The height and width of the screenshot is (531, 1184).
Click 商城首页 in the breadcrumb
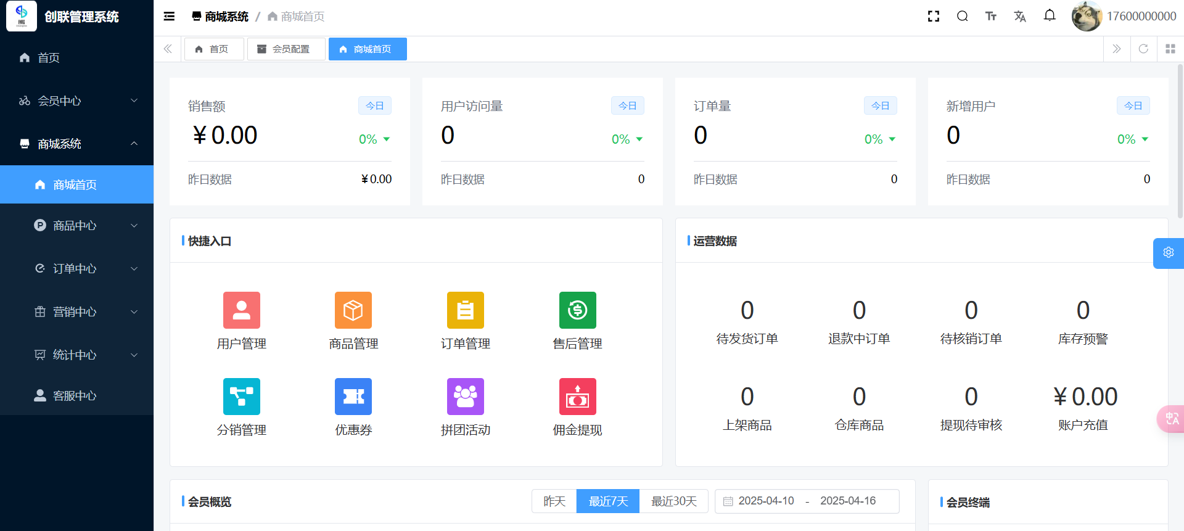coord(296,17)
